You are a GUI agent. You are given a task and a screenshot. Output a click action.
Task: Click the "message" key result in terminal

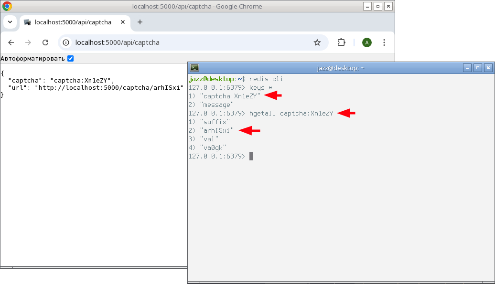217,105
